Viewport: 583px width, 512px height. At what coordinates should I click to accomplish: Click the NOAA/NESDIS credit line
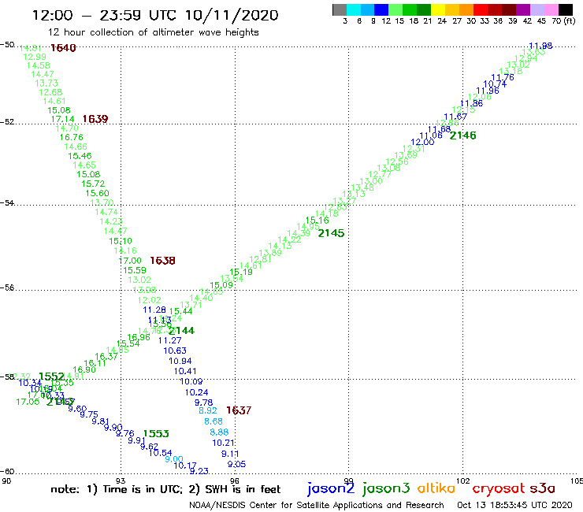[317, 505]
